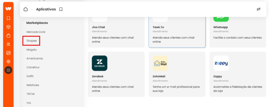Open the sidebar bookmarks icon

[8, 18]
